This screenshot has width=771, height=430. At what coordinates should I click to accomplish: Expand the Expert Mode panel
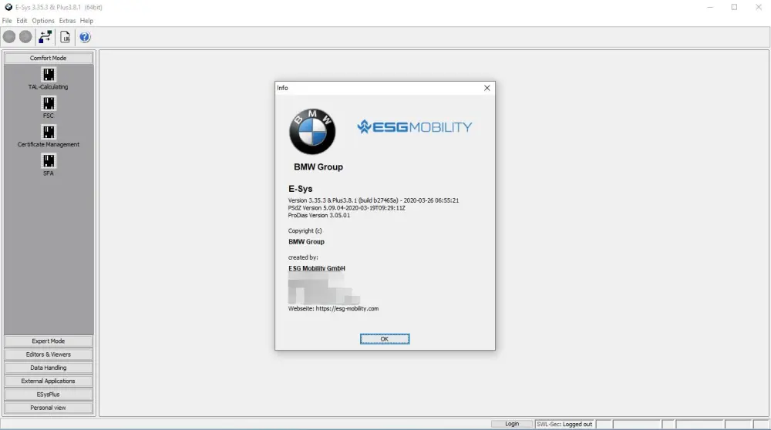tap(49, 341)
